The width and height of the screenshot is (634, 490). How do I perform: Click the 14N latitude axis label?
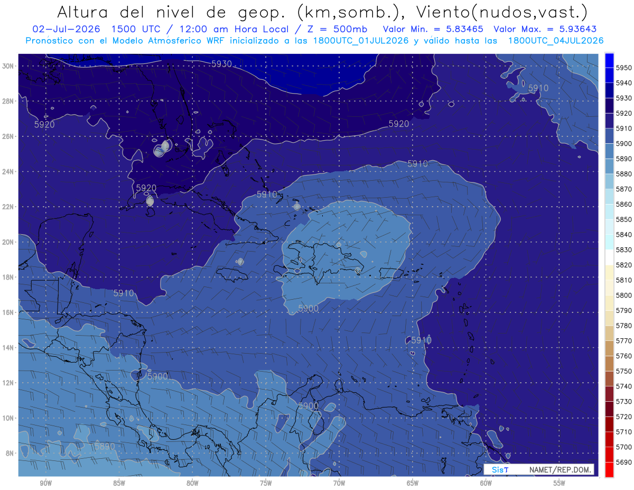pyautogui.click(x=8, y=348)
